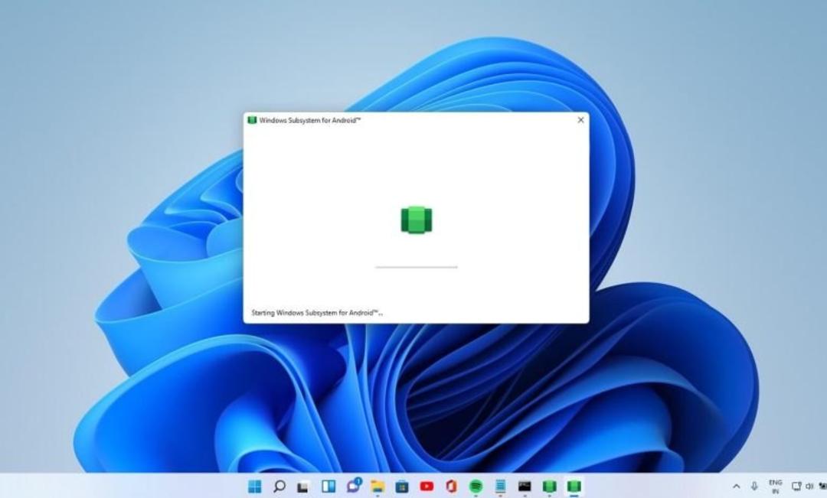Click the microphone icon in system tray
This screenshot has width=827, height=498.
pos(754,486)
